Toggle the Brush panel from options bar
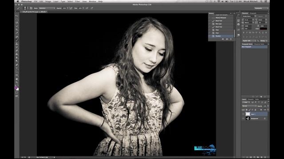This screenshot has width=284, height=159. tap(31, 8)
